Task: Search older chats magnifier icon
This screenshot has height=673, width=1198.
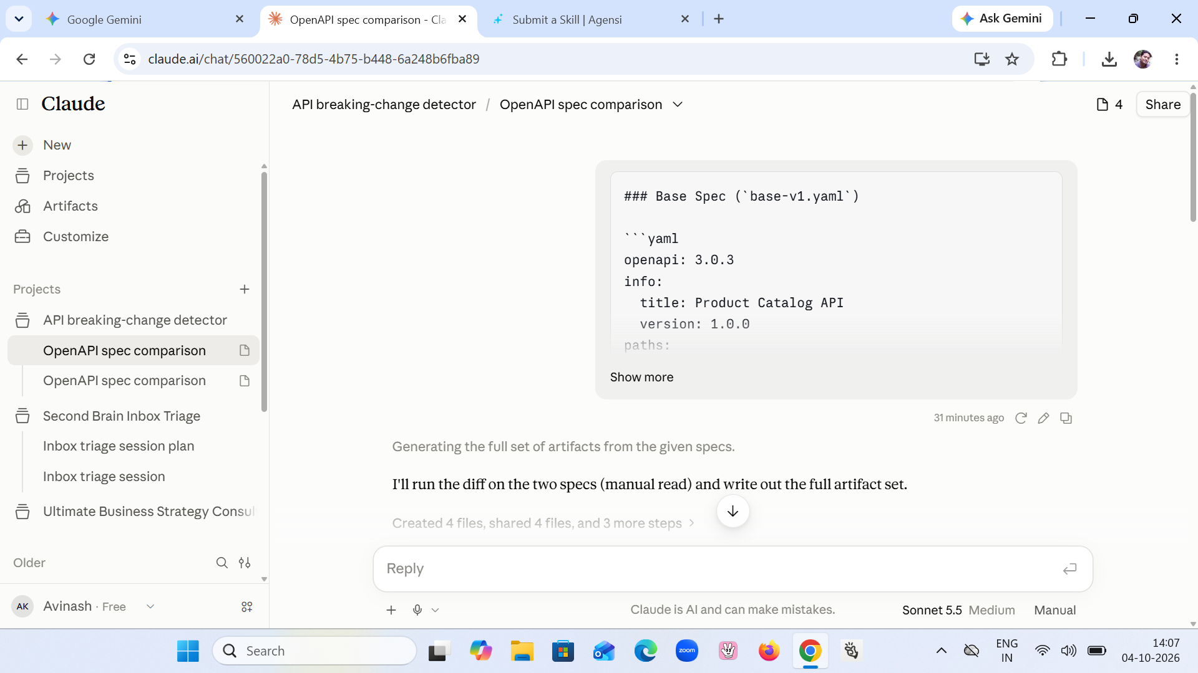Action: coord(222,563)
